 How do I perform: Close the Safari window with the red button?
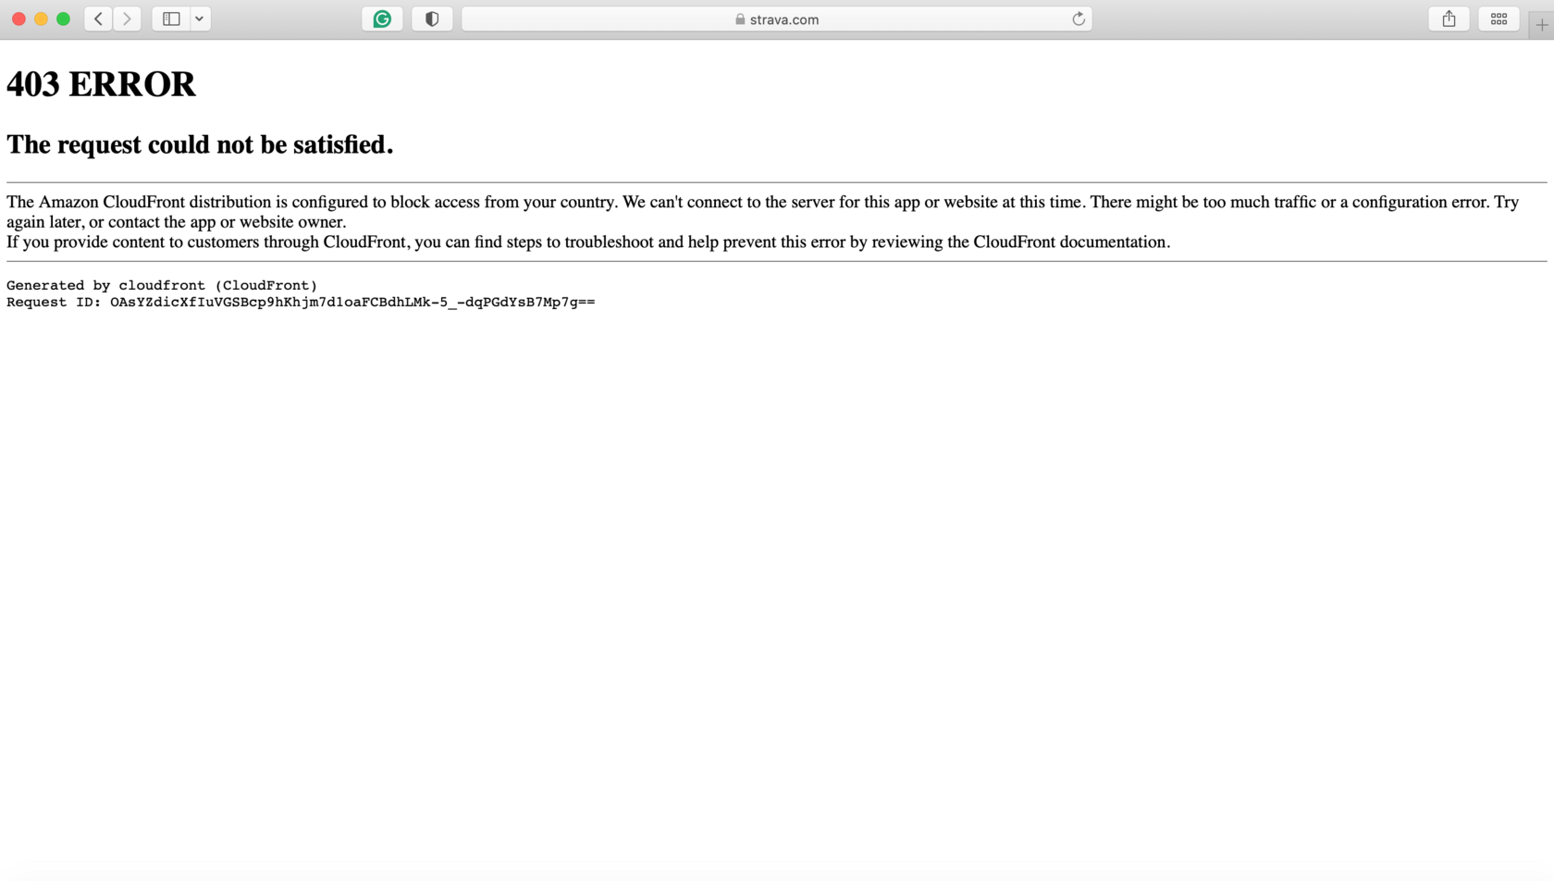tap(18, 19)
